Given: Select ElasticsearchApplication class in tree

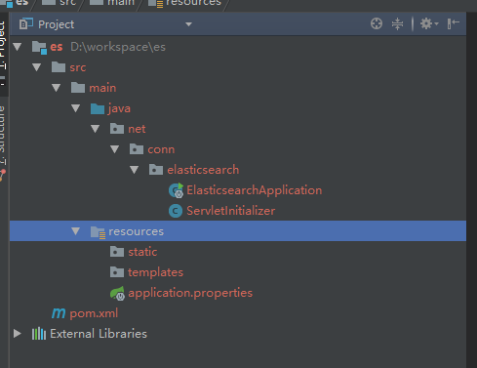Looking at the screenshot, I should coord(254,190).
